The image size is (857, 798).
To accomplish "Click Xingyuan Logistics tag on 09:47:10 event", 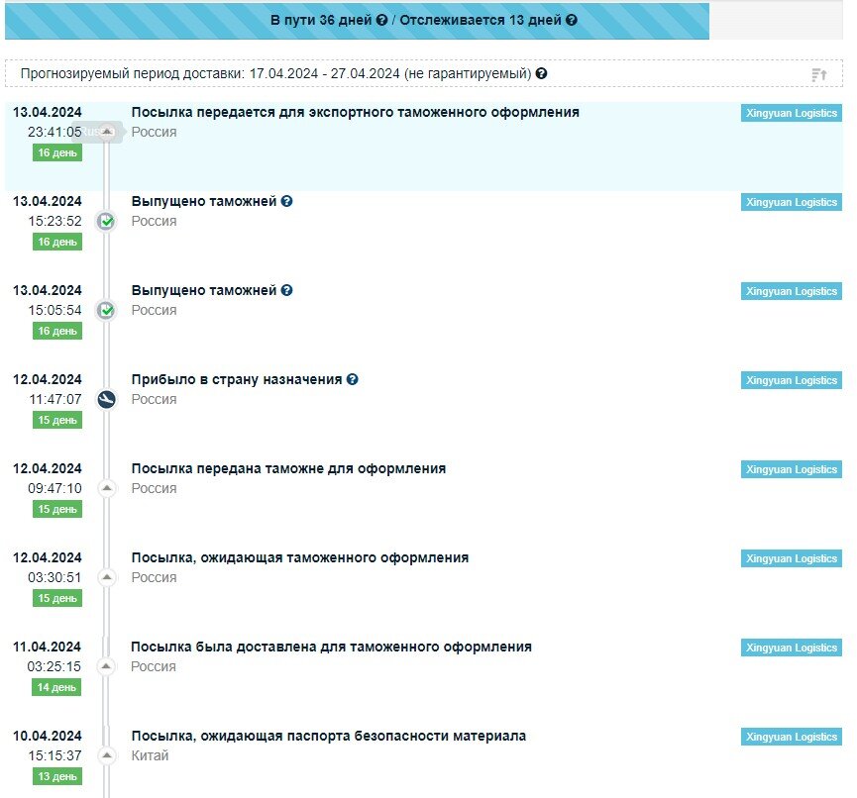I will [x=792, y=469].
